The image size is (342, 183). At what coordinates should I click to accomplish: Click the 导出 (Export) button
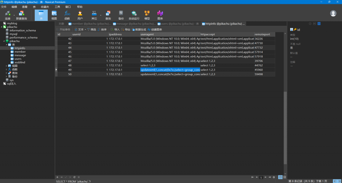coord(126,30)
